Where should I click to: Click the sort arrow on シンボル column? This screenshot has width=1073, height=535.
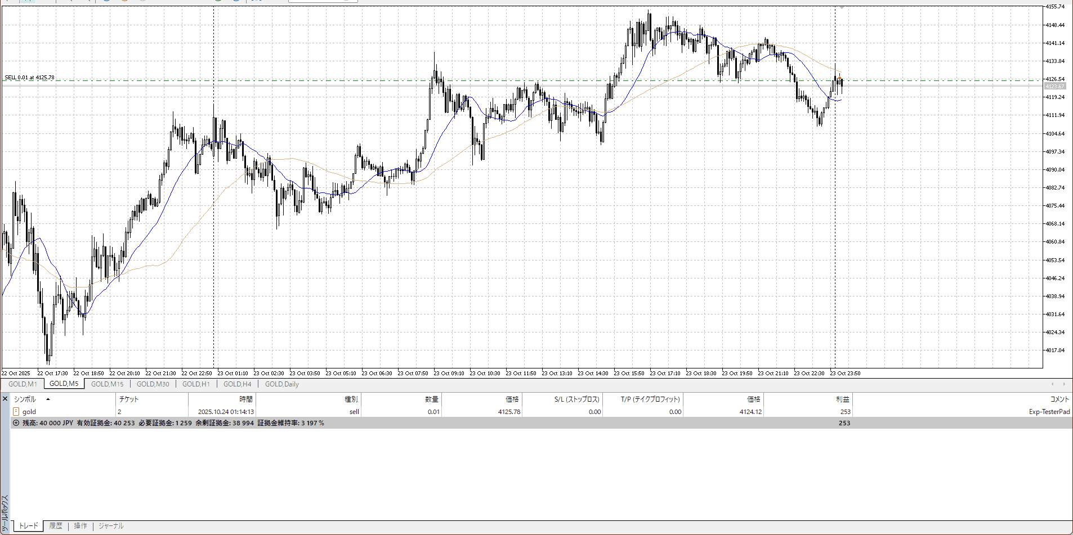[48, 399]
